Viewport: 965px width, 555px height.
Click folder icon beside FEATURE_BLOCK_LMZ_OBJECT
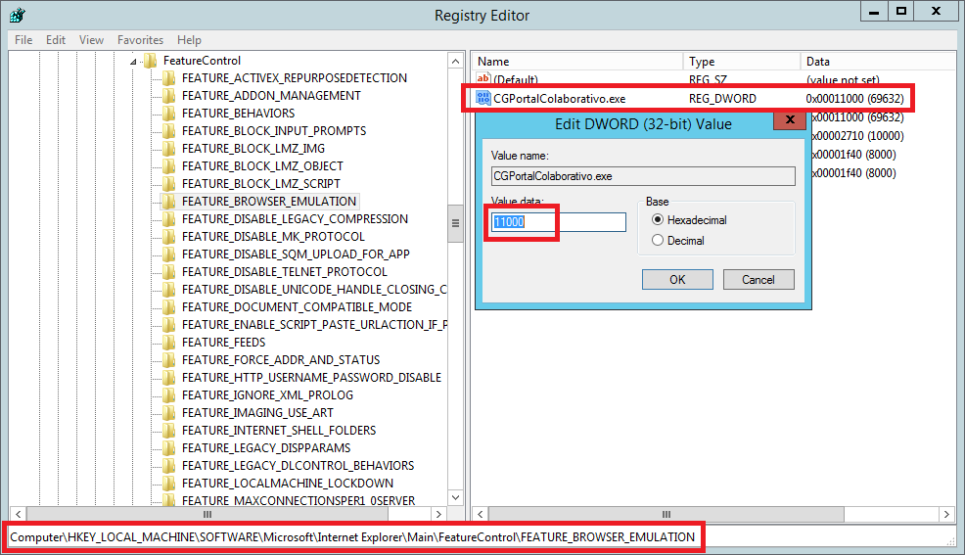[168, 166]
